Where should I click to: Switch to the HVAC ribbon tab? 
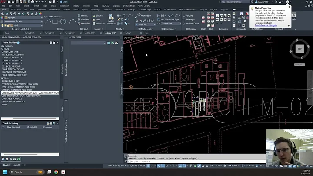click(x=76, y=10)
